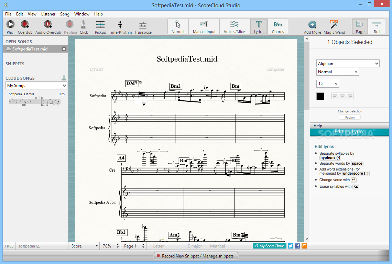392x264 pixels.
Task: Share via the email icon
Action: click(x=304, y=246)
